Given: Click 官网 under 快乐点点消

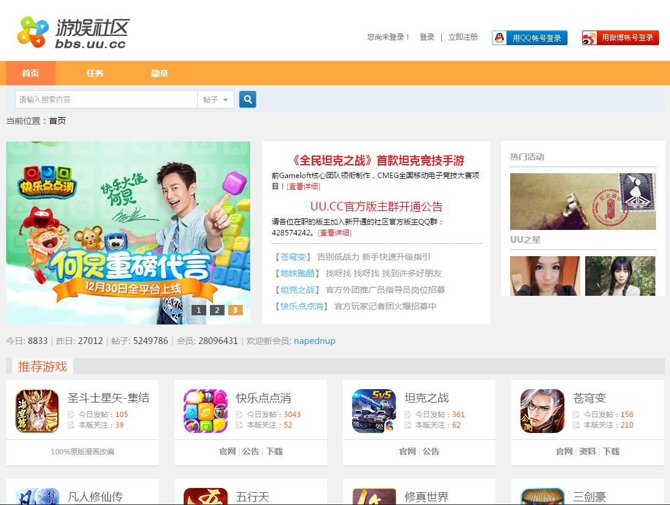Looking at the screenshot, I should pyautogui.click(x=228, y=451).
